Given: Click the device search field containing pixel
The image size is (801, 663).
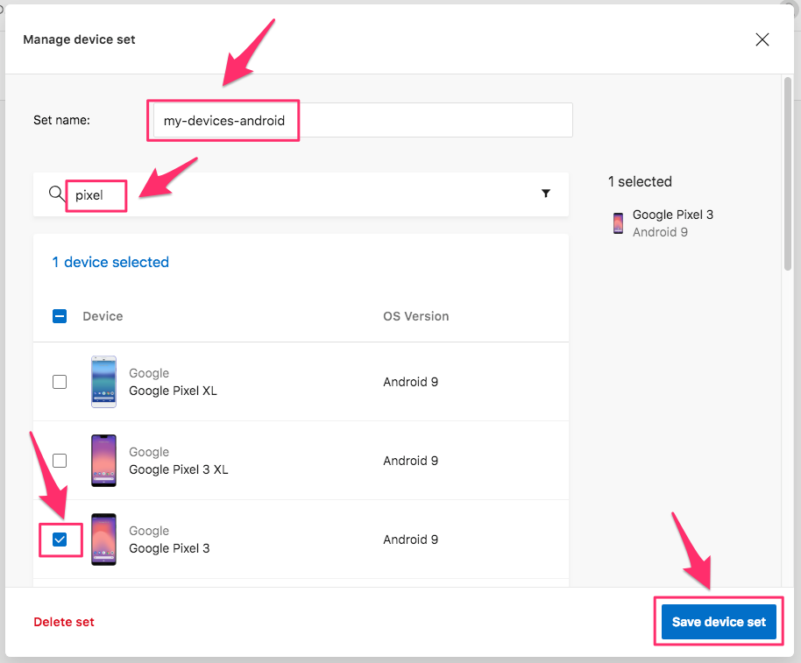Looking at the screenshot, I should (x=301, y=194).
